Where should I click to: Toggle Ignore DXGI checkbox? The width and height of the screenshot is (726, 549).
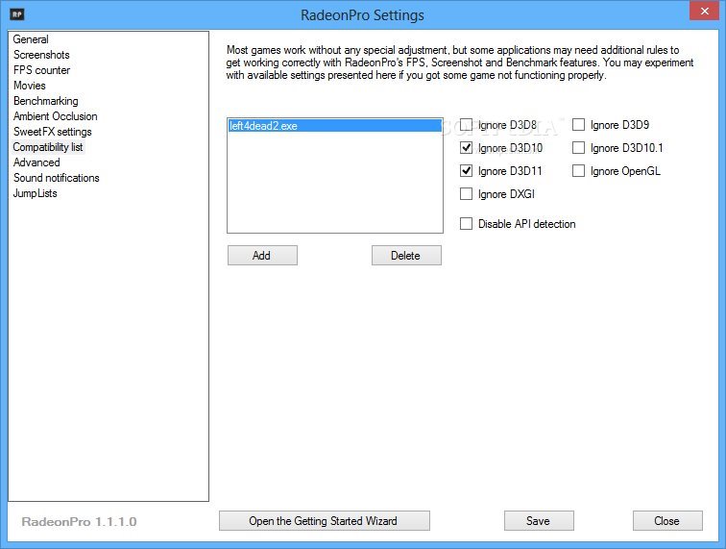467,194
